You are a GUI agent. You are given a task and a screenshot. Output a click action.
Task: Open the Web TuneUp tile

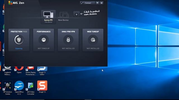pos(93,40)
